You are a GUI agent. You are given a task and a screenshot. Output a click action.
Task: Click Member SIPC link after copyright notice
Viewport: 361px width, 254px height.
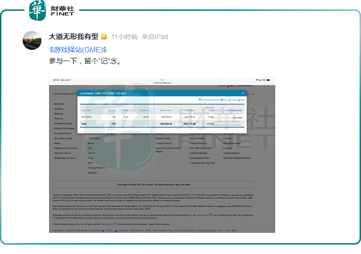tap(108, 224)
